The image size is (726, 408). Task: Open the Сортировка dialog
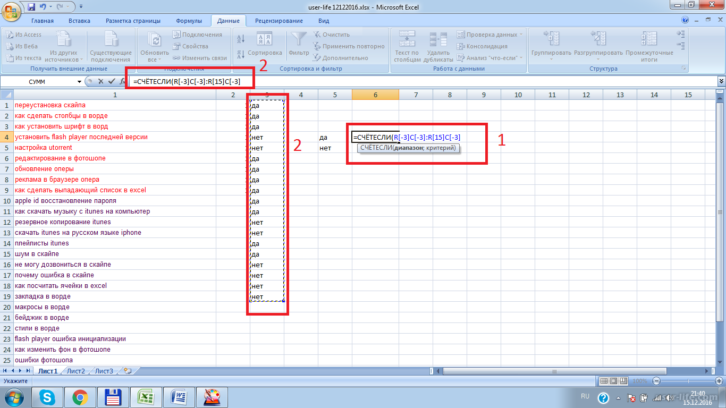tap(265, 45)
